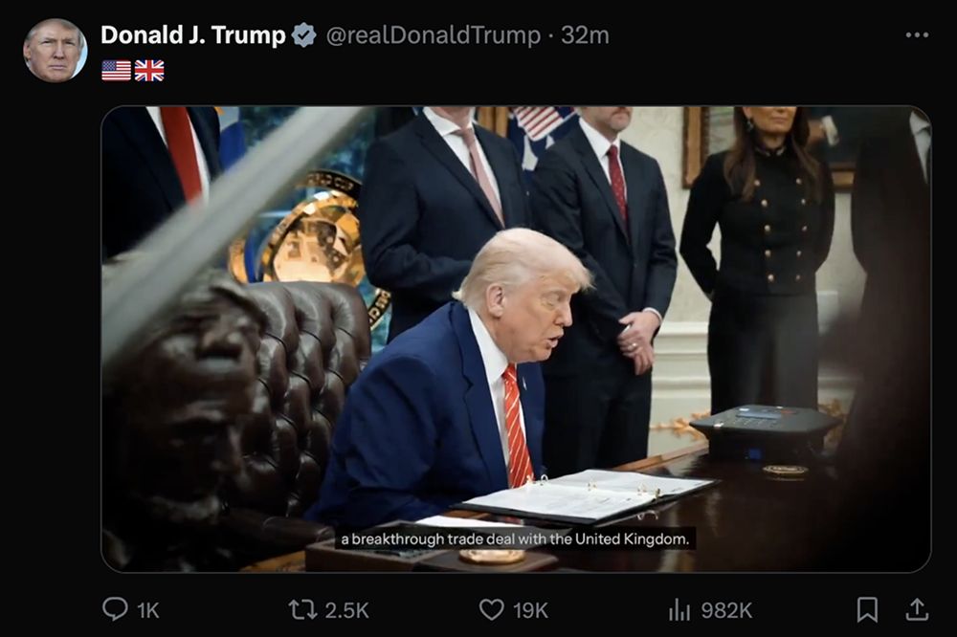Play the Oval Office video
Image resolution: width=957 pixels, height=637 pixels.
[516, 340]
